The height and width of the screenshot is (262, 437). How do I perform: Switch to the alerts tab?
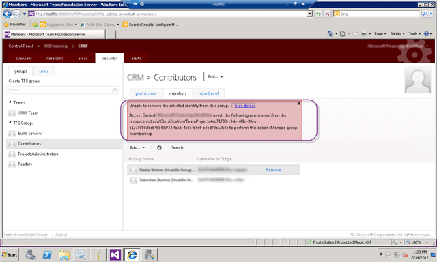click(x=136, y=58)
